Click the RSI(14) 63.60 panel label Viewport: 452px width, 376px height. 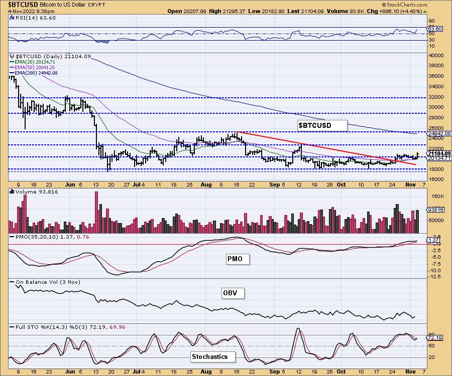coord(35,18)
